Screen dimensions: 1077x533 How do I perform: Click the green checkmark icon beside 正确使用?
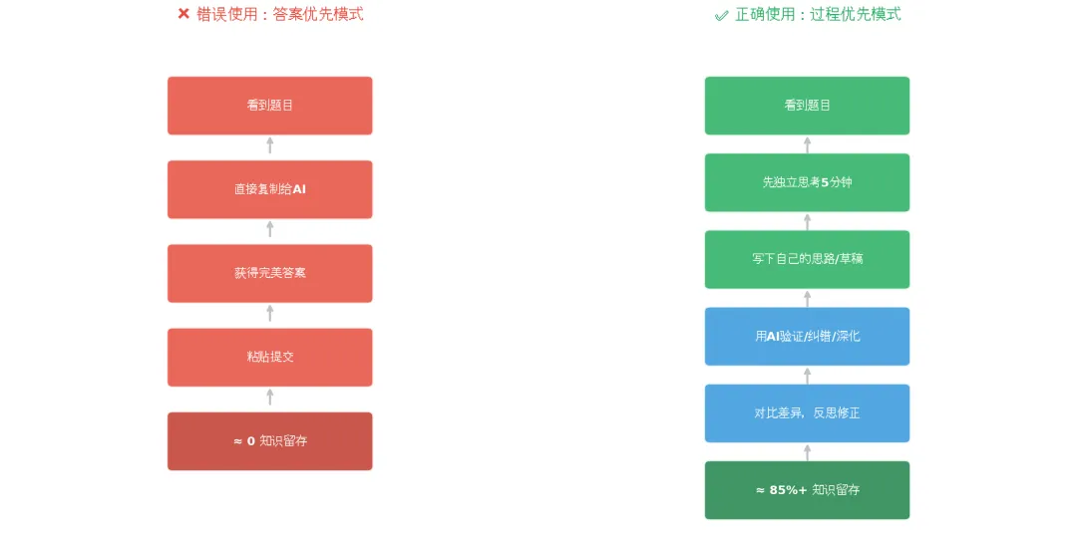click(x=721, y=15)
